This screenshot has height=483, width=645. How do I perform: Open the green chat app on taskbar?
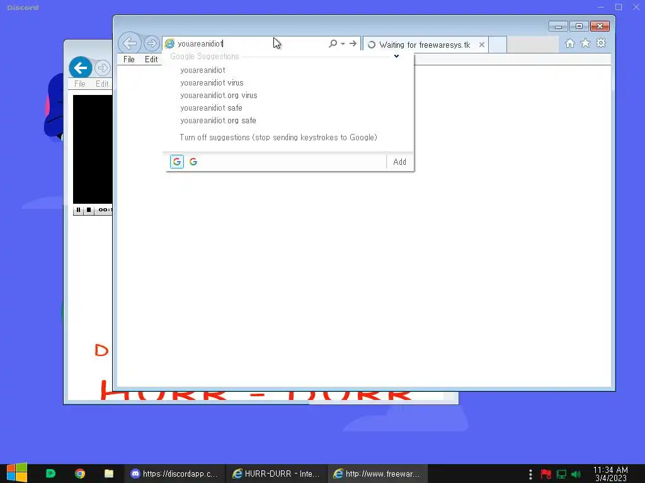(50, 474)
